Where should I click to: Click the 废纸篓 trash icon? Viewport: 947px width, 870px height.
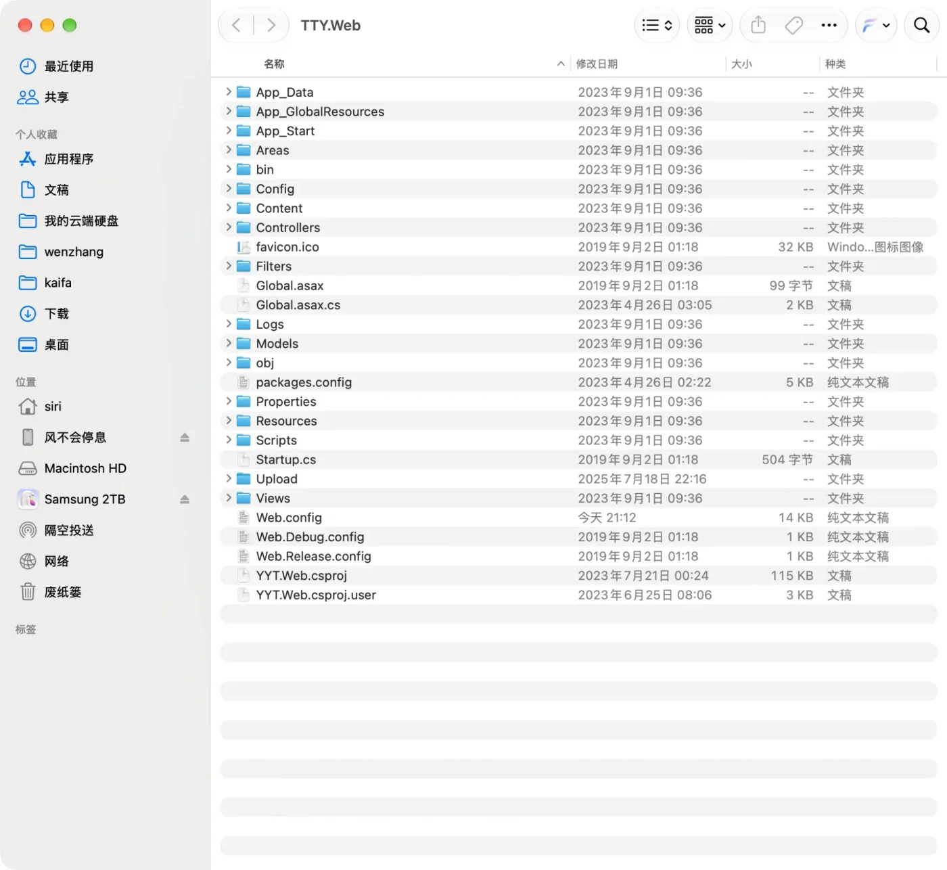point(28,592)
